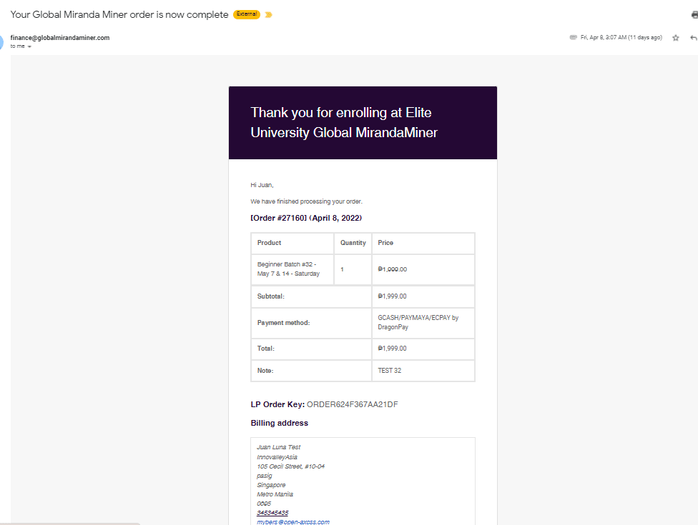Click sender finance@globalmirandaminer.com
This screenshot has width=698, height=525.
click(60, 37)
